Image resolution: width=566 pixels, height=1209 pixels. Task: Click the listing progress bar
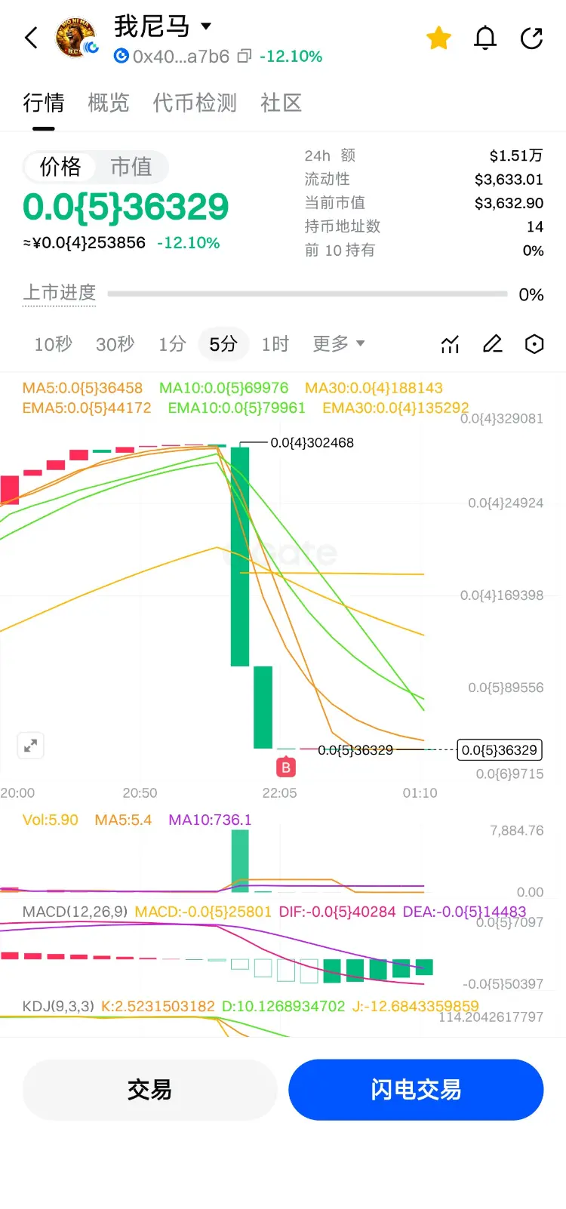click(x=307, y=294)
